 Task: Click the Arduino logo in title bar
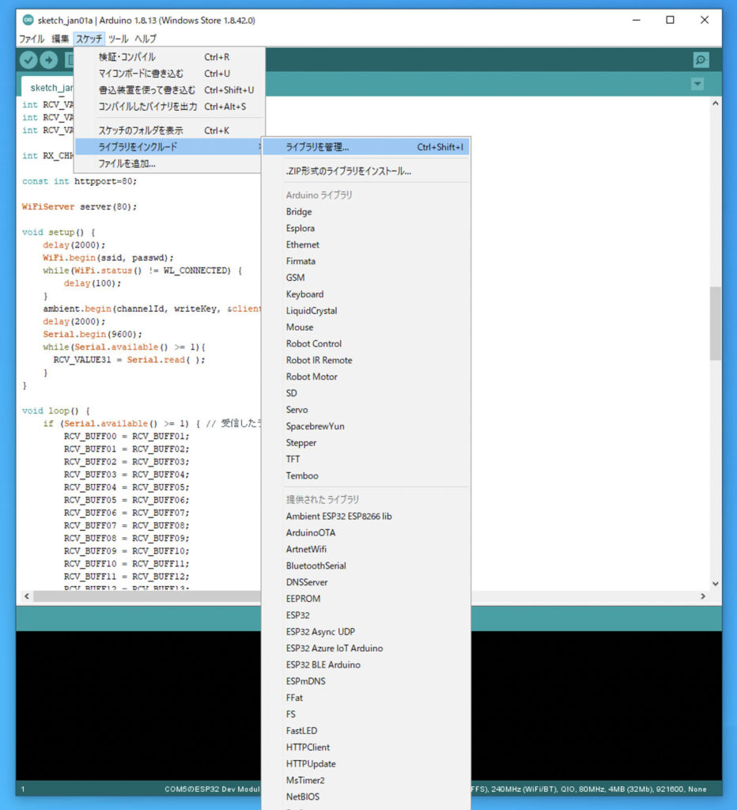pyautogui.click(x=28, y=20)
